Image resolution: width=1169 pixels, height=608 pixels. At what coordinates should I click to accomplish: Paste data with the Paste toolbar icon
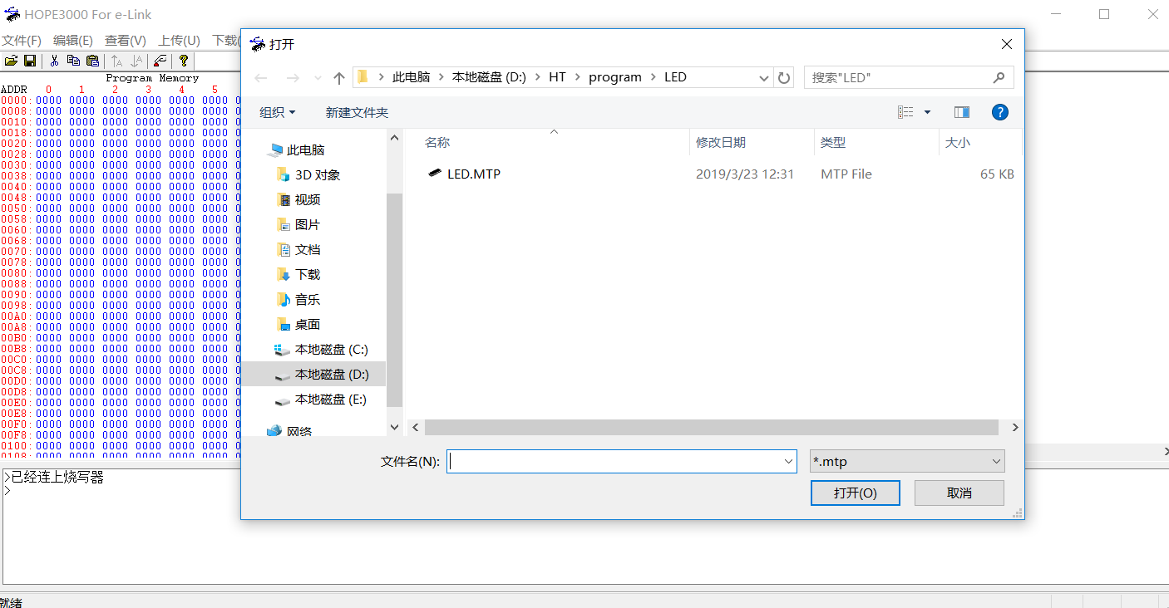pos(92,61)
